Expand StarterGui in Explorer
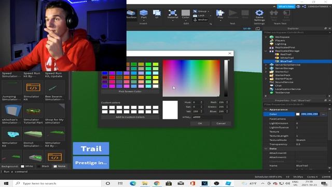The width and height of the screenshot is (332, 187). (x=266, y=72)
